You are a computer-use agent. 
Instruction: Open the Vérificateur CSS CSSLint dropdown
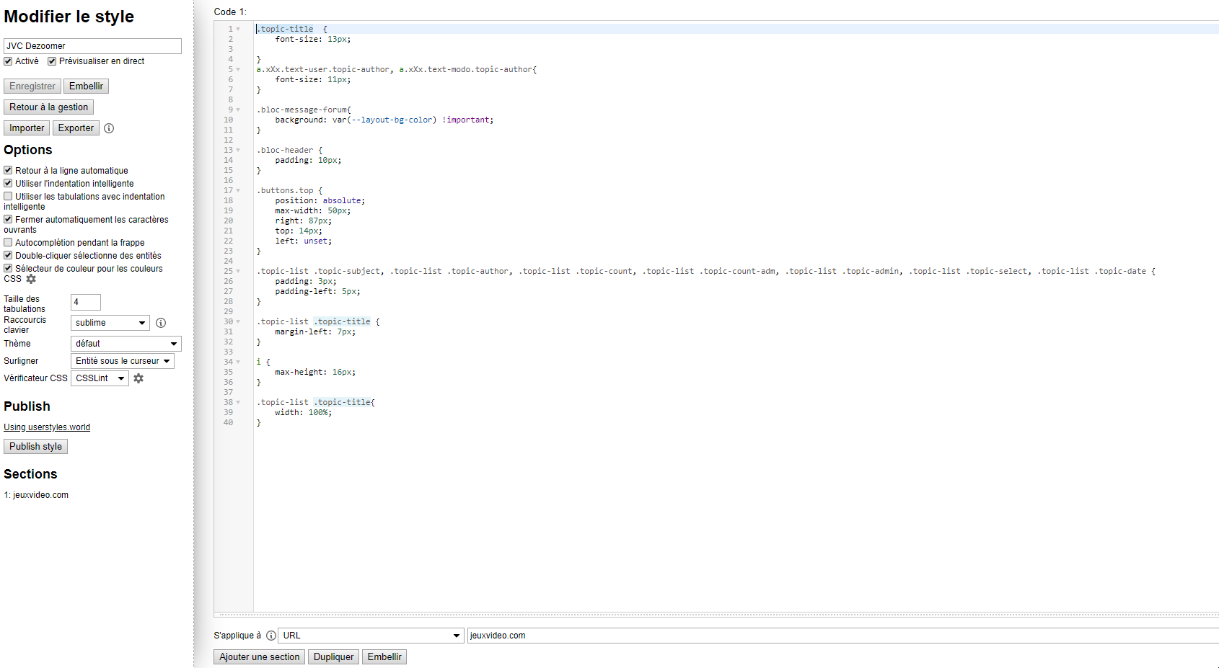(x=100, y=378)
